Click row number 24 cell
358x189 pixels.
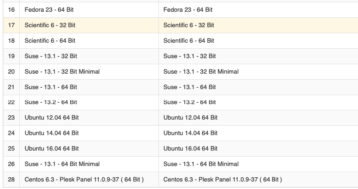click(x=11, y=133)
